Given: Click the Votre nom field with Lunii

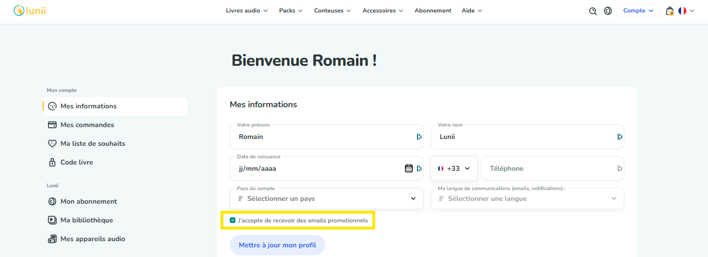Looking at the screenshot, I should 527,137.
